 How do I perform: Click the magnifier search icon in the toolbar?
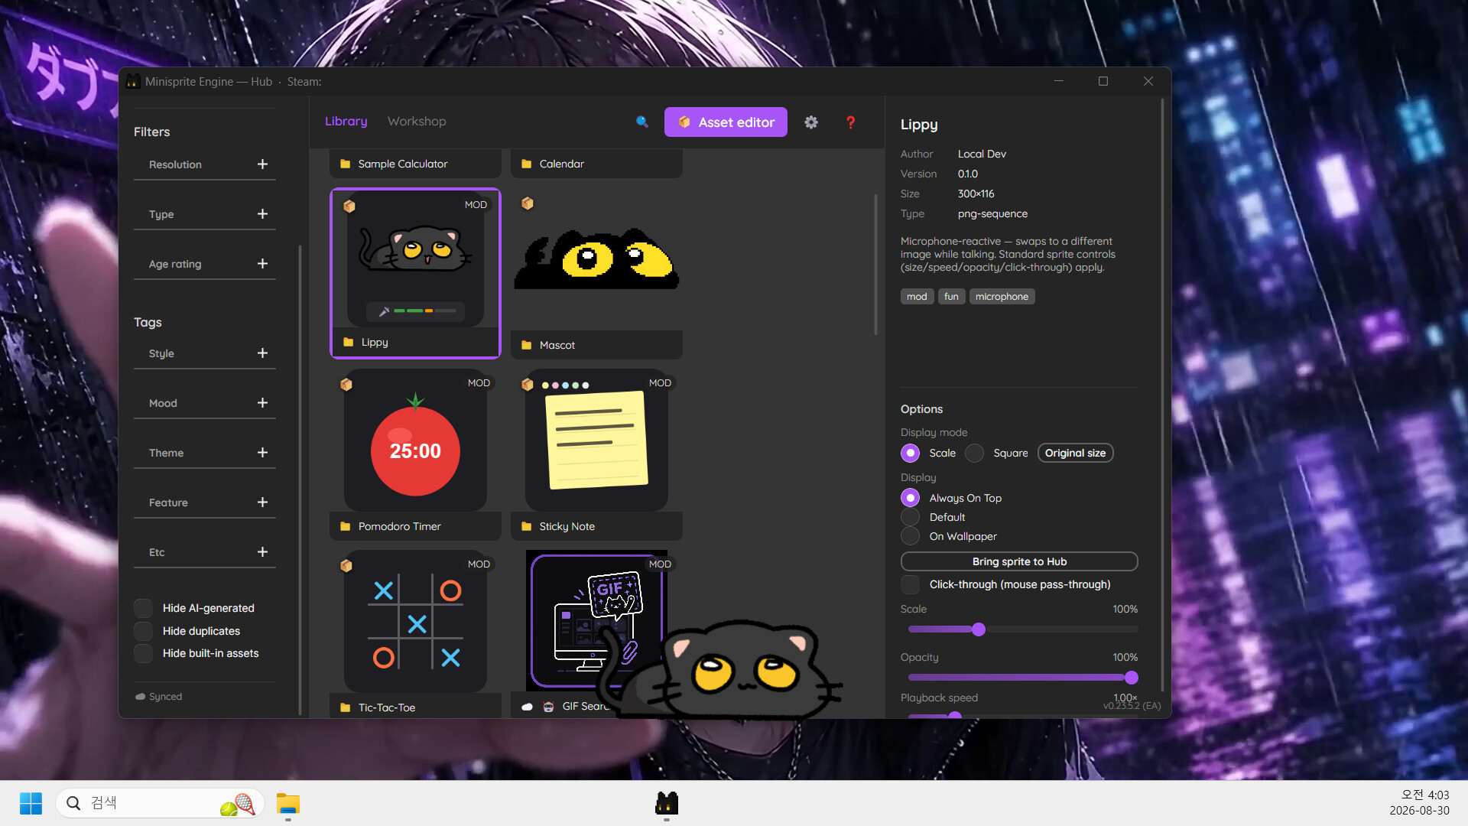642,122
